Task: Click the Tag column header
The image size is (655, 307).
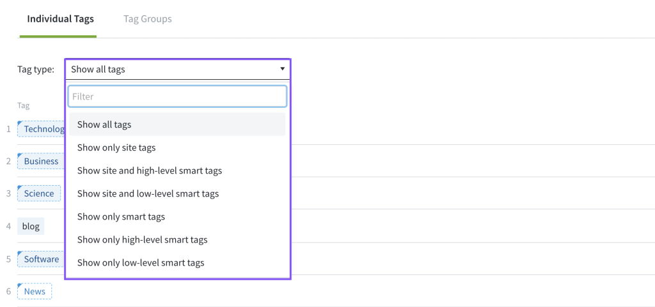Action: [x=23, y=105]
